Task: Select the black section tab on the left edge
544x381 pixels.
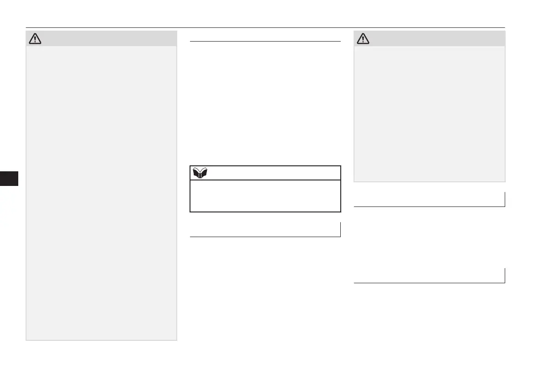Action: click(x=9, y=179)
